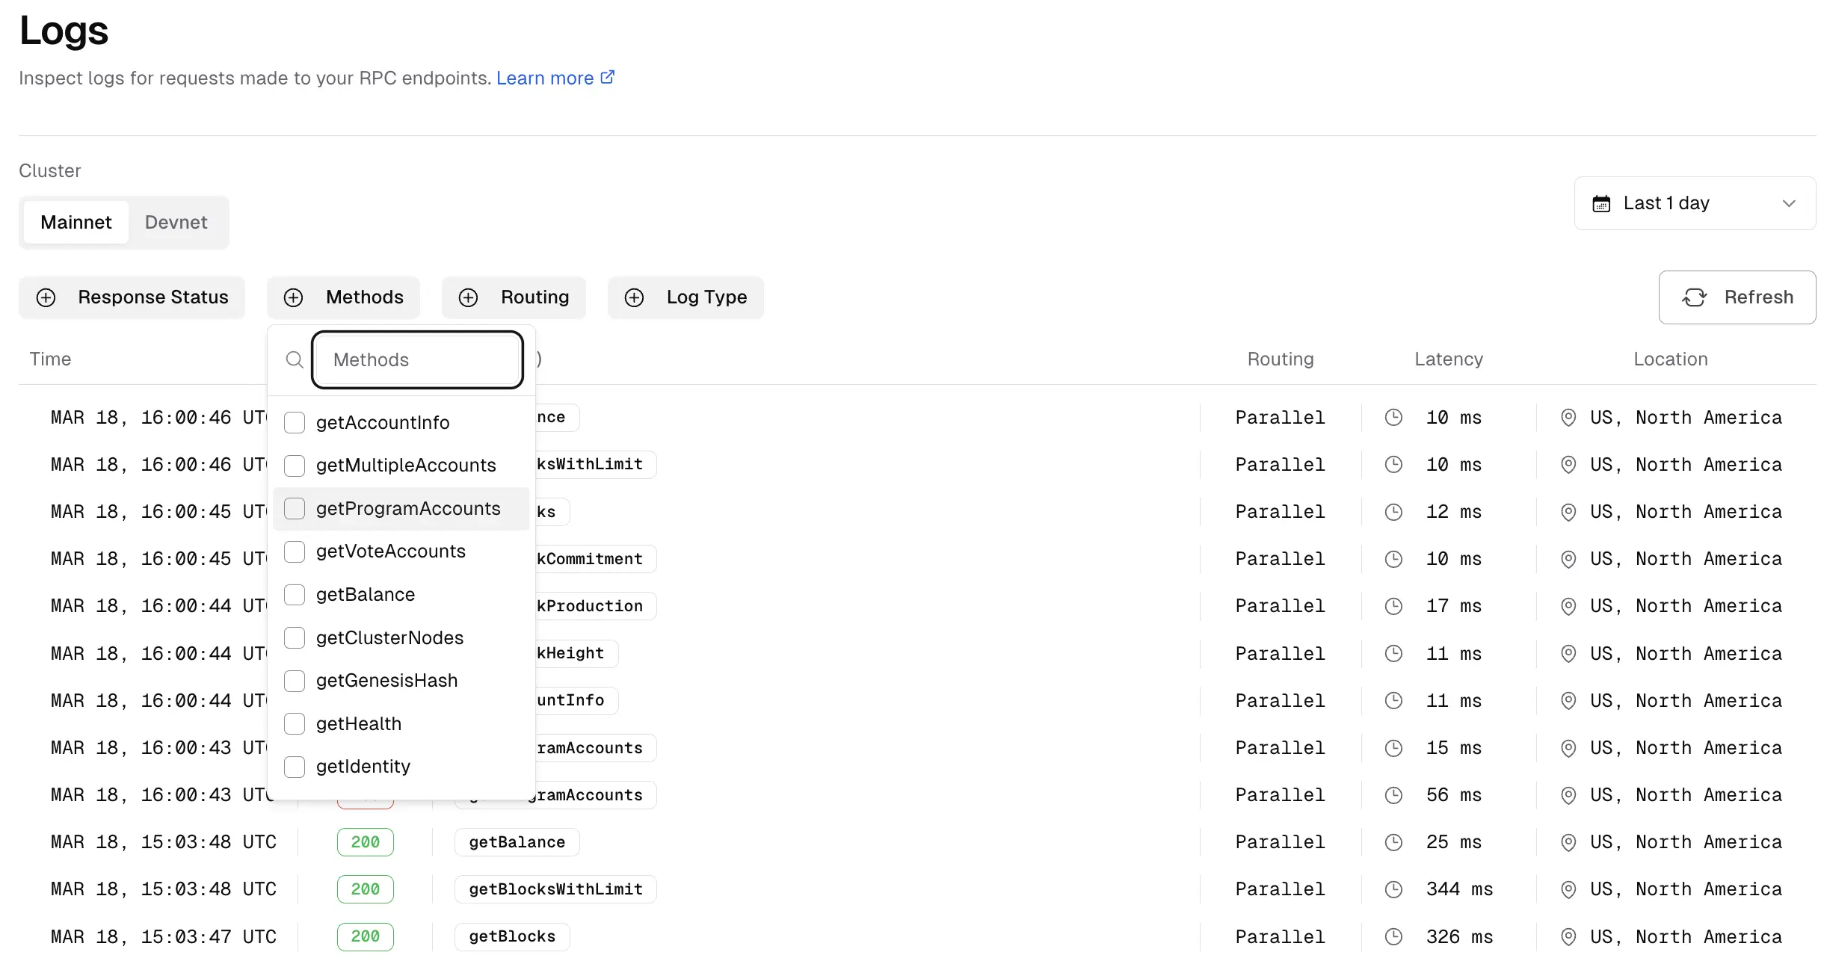Expand the Methods filter dropdown
Screen dimensions: 1824x964
click(x=344, y=297)
